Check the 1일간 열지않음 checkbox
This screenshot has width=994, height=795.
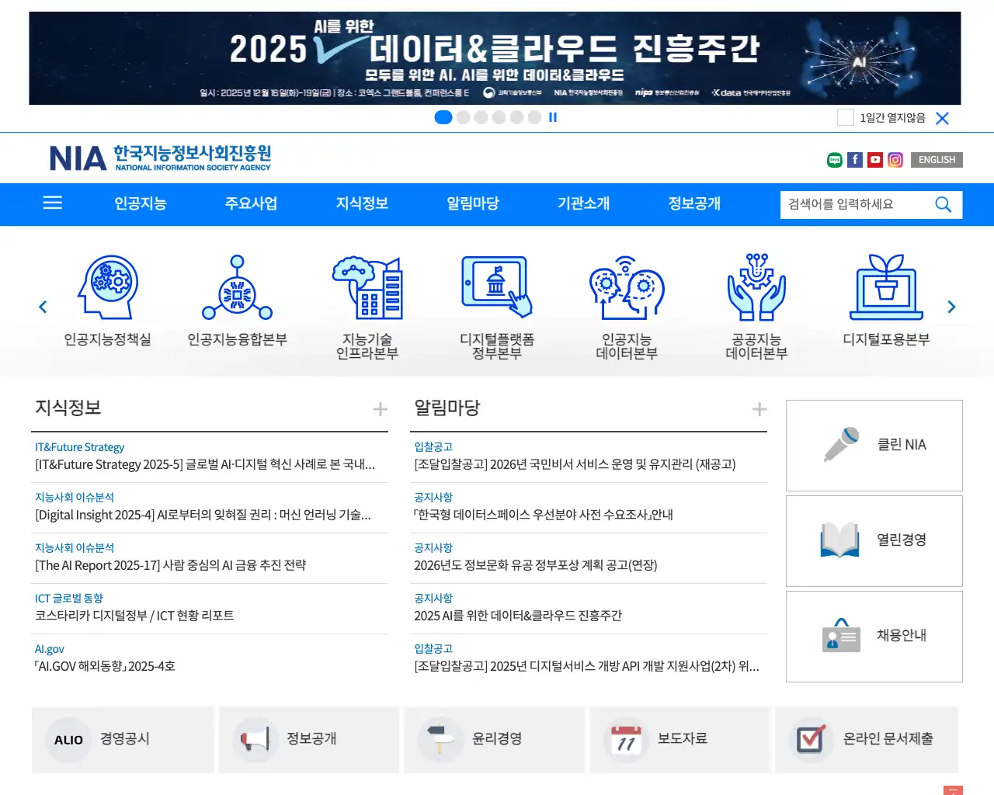tap(845, 117)
